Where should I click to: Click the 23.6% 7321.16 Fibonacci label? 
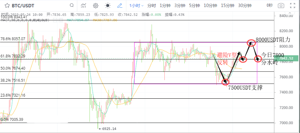13,95
